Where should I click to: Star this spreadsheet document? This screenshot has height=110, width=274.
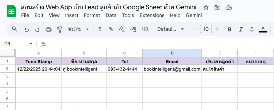(x=206, y=7)
